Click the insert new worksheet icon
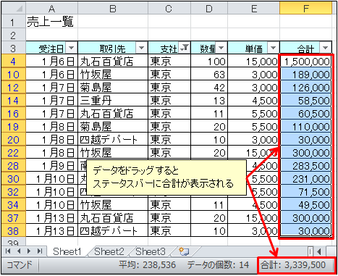This screenshot has height=276, width=338. click(x=184, y=251)
